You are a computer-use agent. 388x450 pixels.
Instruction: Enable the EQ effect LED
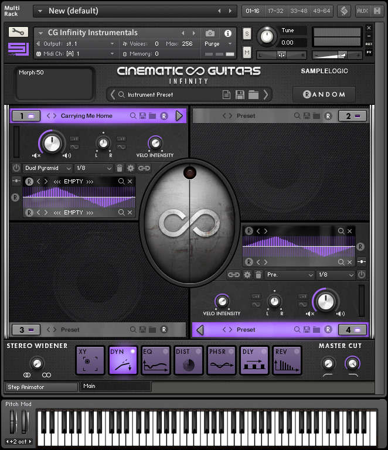pos(165,352)
